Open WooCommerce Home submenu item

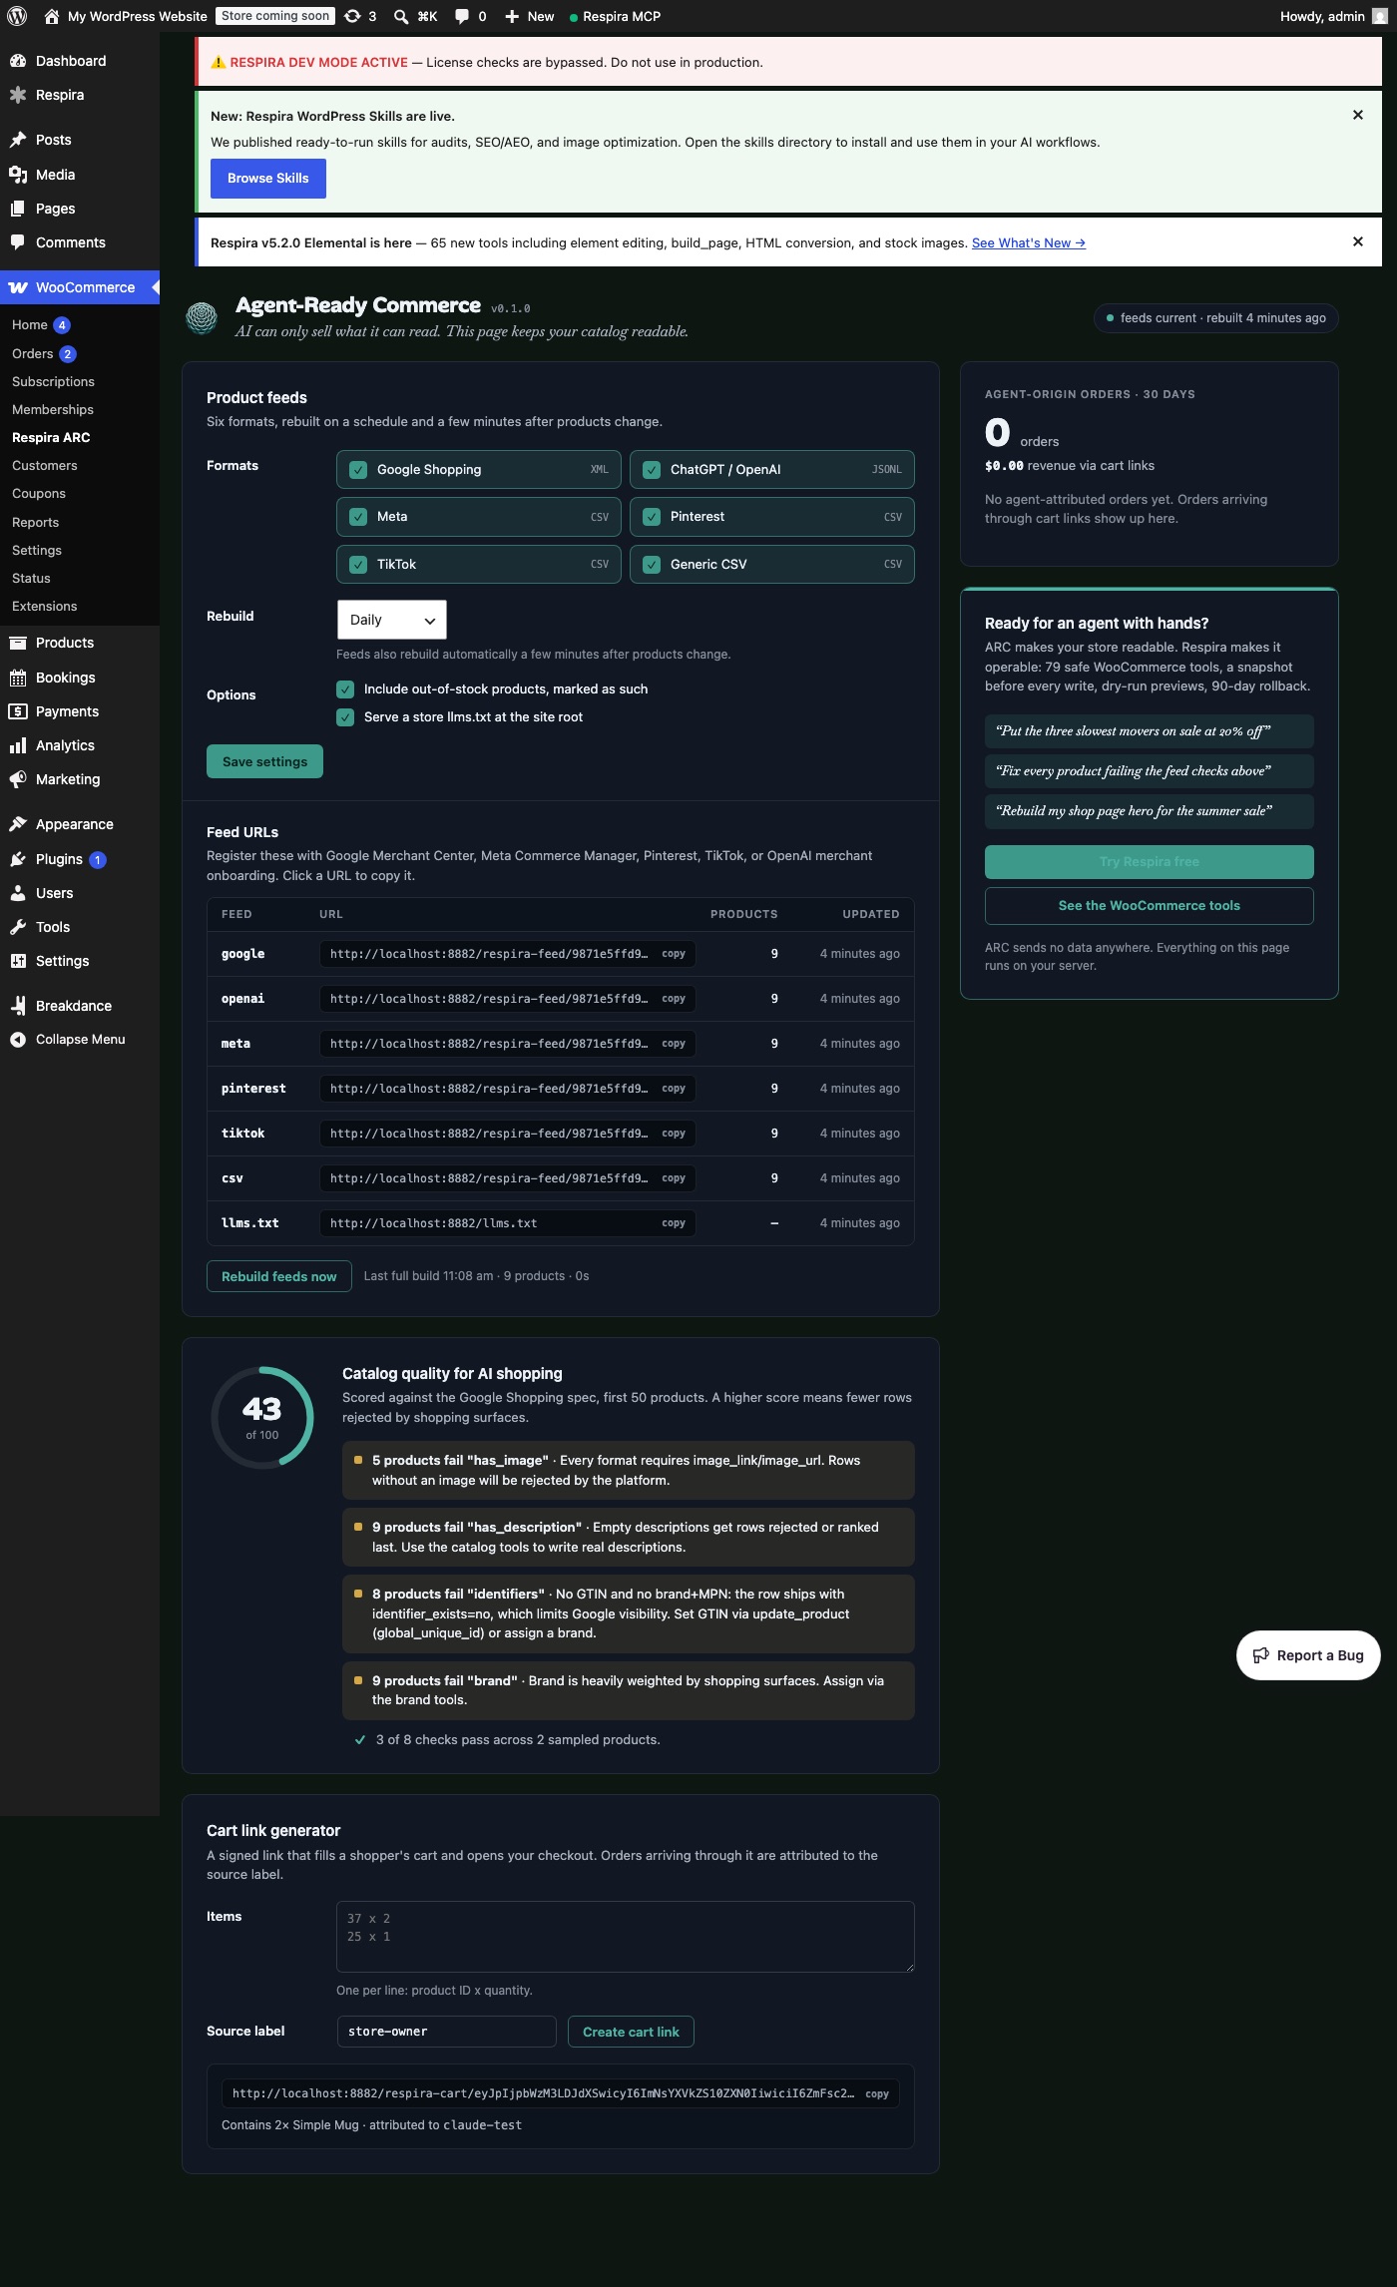tap(30, 325)
